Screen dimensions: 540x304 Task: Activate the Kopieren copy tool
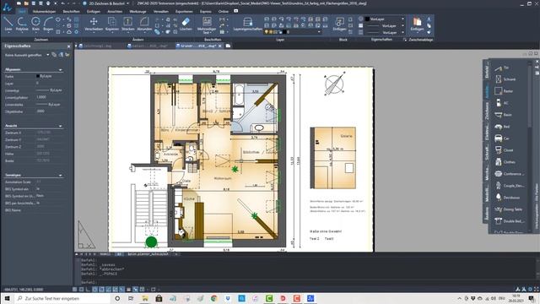111,24
